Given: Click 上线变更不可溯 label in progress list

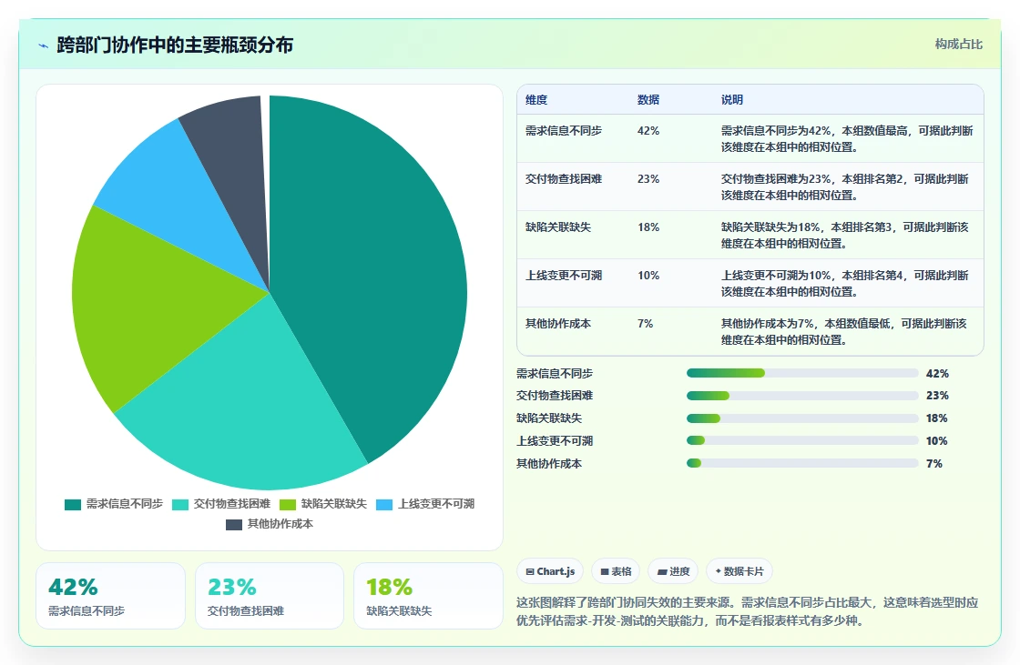Looking at the screenshot, I should point(555,440).
